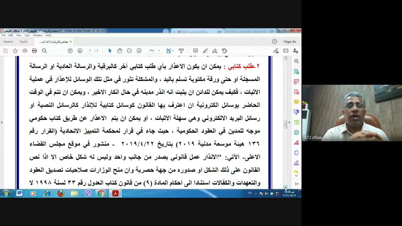The image size is (402, 226).
Task: Click the stamp tool icon
Action: (225, 51)
